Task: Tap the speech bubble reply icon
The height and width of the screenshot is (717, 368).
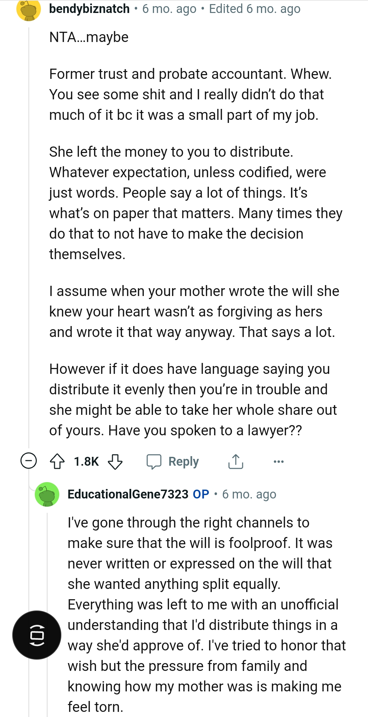Action: (x=154, y=461)
